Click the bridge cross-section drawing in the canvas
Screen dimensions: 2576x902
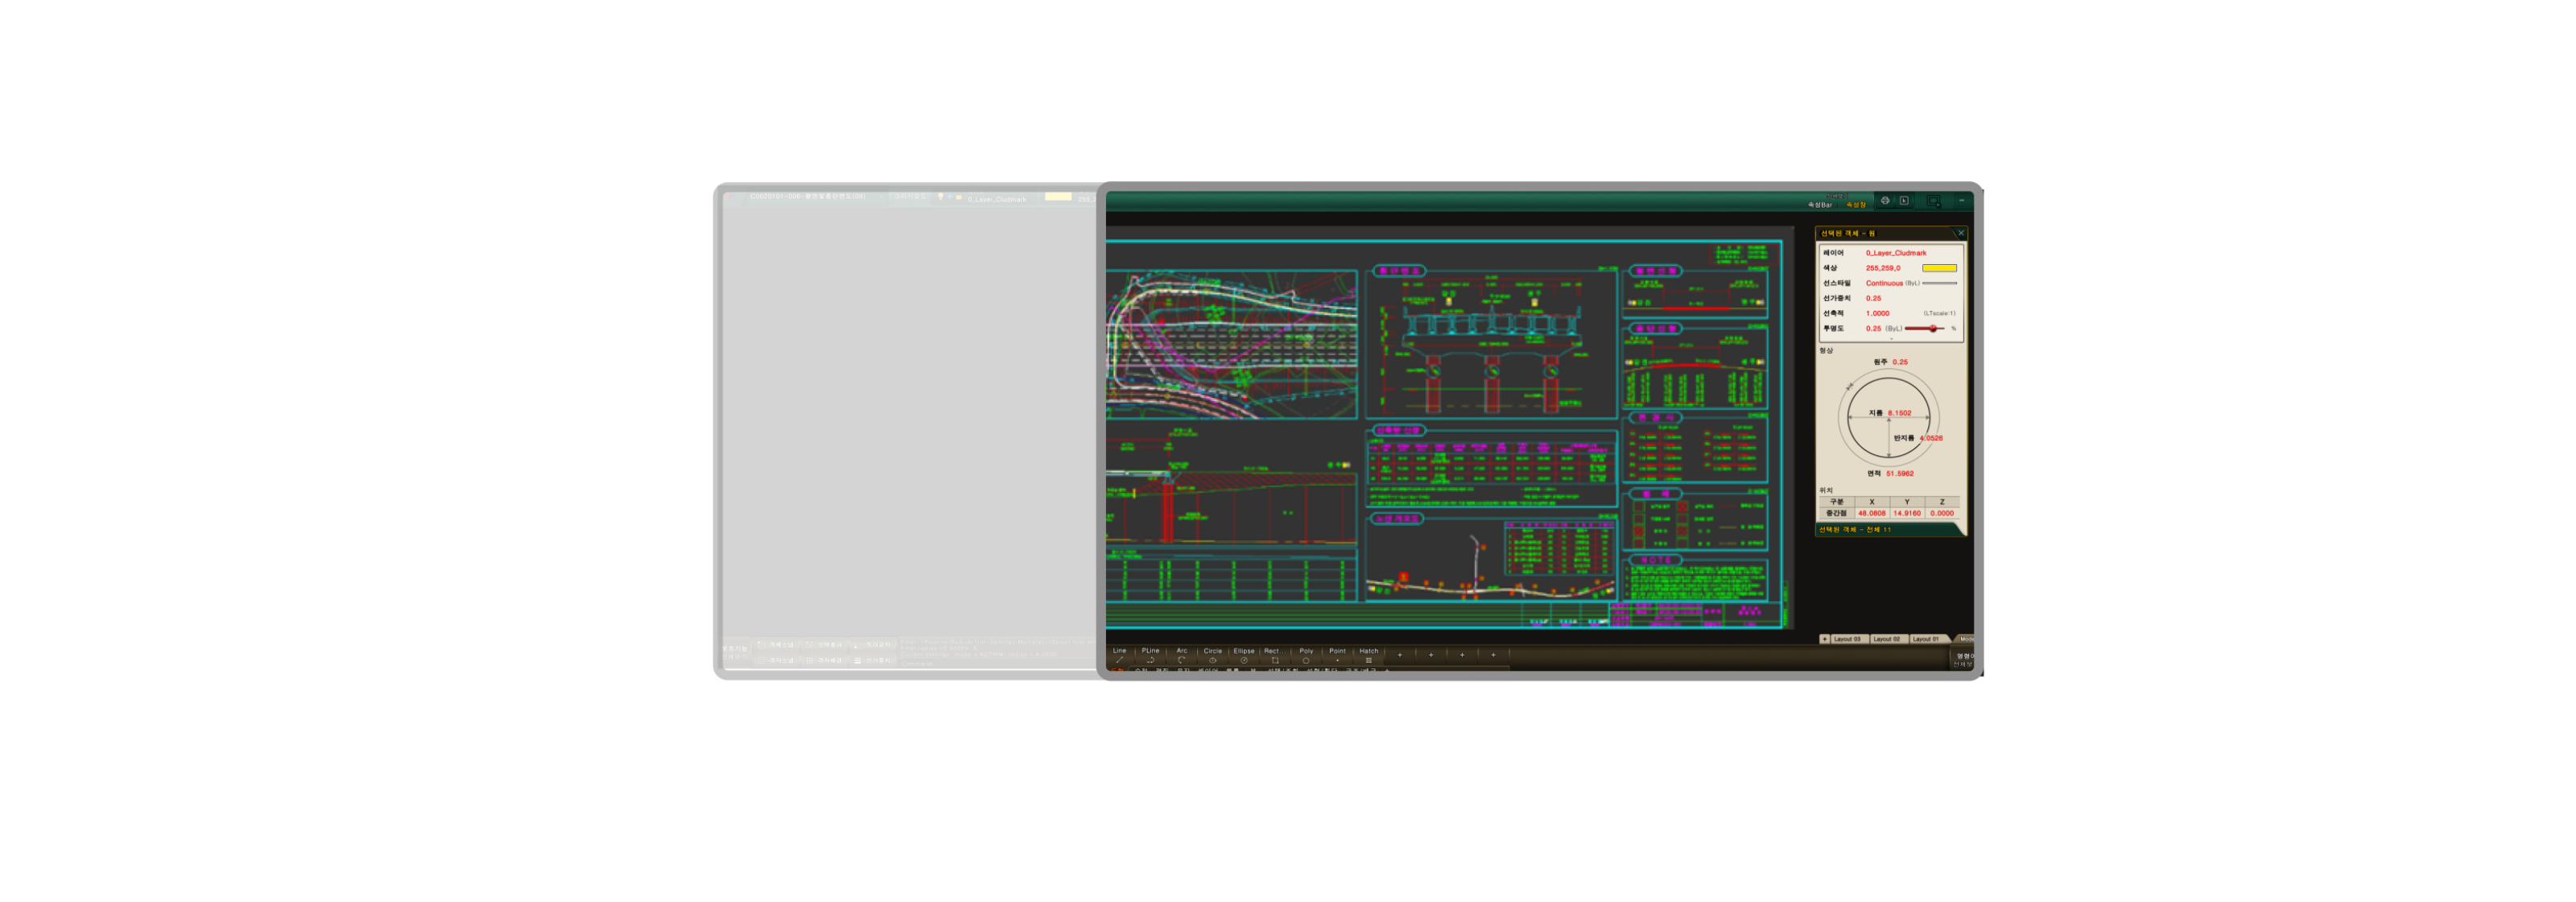(x=1491, y=342)
